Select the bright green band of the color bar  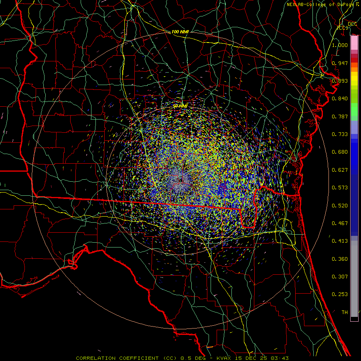[x=354, y=110]
